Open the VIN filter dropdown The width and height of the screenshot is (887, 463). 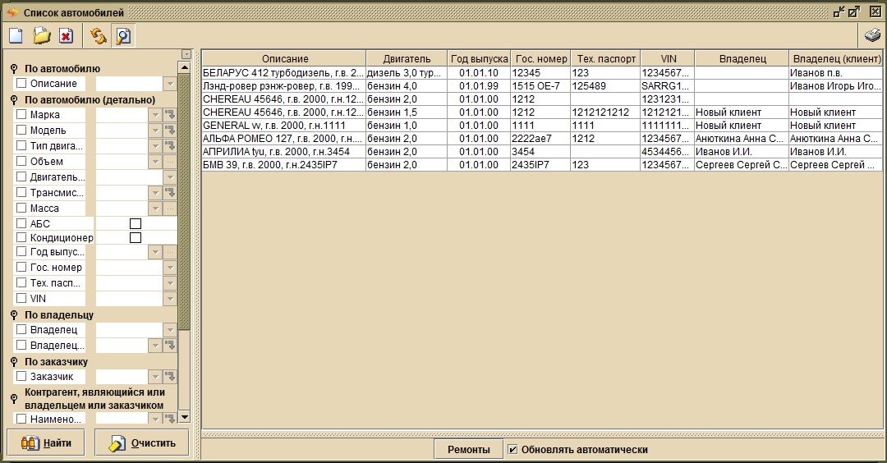tap(170, 299)
